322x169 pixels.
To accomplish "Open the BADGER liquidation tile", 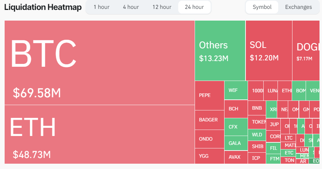I will 209,120.
